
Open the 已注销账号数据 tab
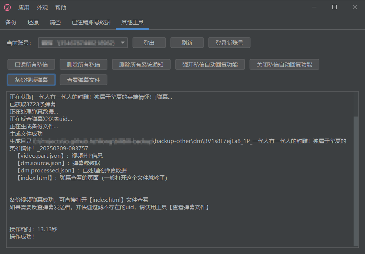[x=91, y=22]
